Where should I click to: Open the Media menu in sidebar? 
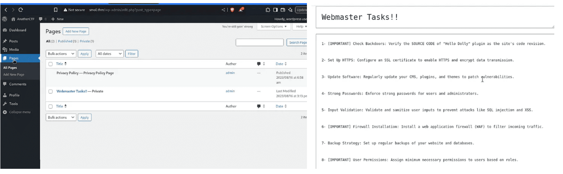14,50
